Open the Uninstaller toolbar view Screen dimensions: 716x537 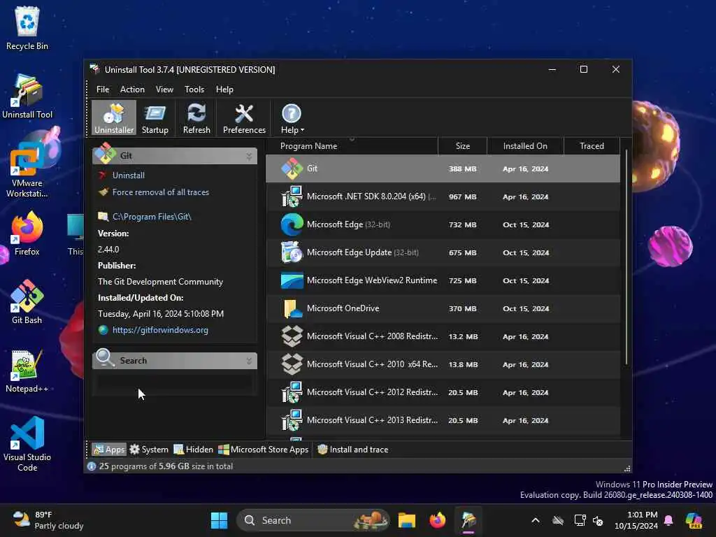pos(114,117)
